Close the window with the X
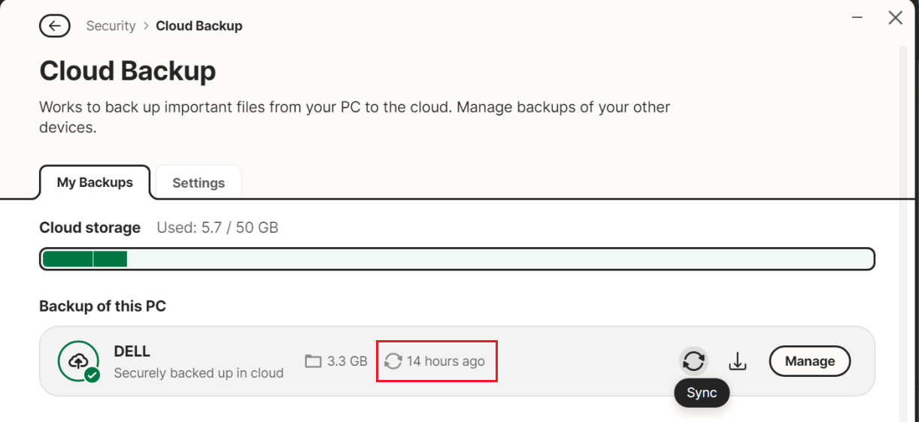The width and height of the screenshot is (919, 422). coord(895,17)
